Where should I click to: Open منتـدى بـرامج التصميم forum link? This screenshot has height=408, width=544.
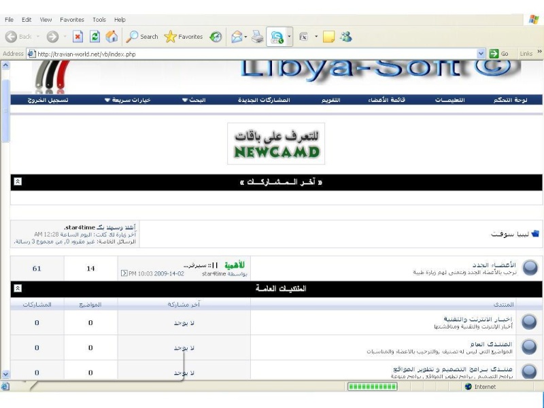(x=453, y=369)
